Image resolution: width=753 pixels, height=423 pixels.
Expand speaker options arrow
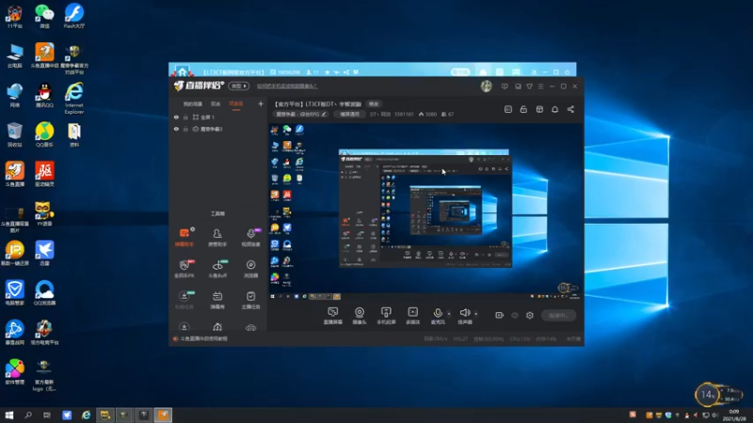(476, 314)
